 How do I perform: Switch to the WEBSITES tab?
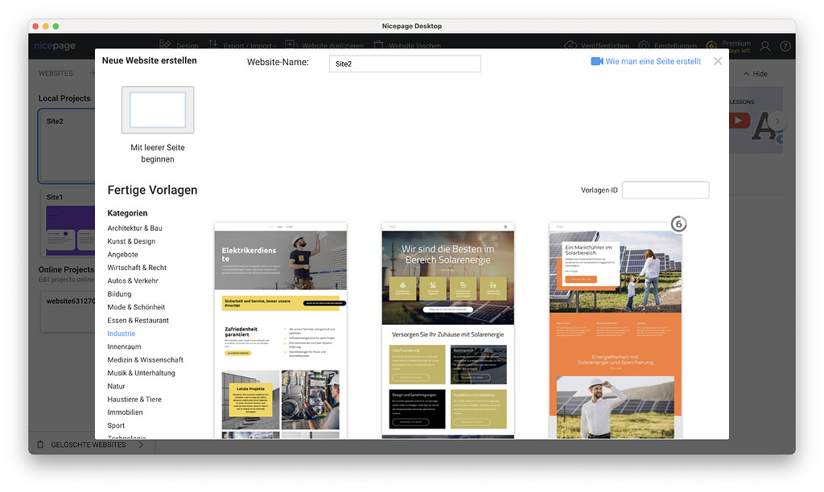[x=55, y=73]
